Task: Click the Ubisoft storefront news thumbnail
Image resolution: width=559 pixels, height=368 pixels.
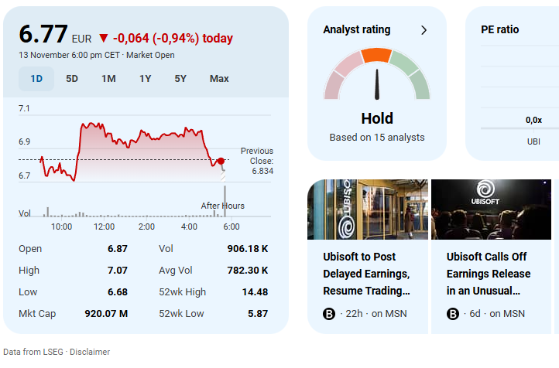Action: click(367, 210)
